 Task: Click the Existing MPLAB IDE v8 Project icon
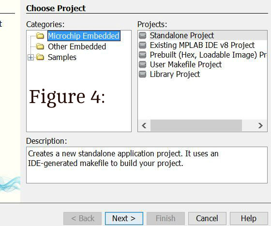(x=143, y=45)
